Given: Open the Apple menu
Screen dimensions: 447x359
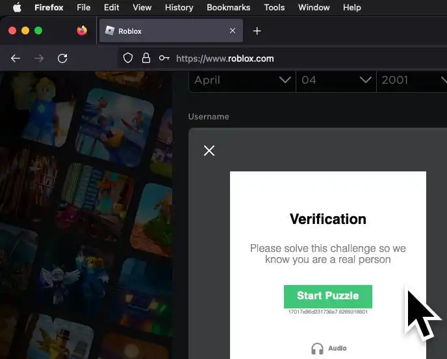Looking at the screenshot, I should pos(17,7).
